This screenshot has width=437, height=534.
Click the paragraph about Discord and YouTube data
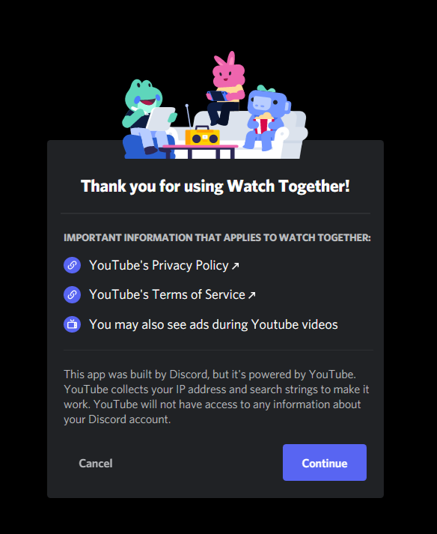pyautogui.click(x=216, y=397)
